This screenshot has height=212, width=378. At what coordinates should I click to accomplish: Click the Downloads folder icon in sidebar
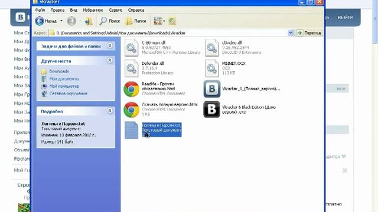(44, 71)
